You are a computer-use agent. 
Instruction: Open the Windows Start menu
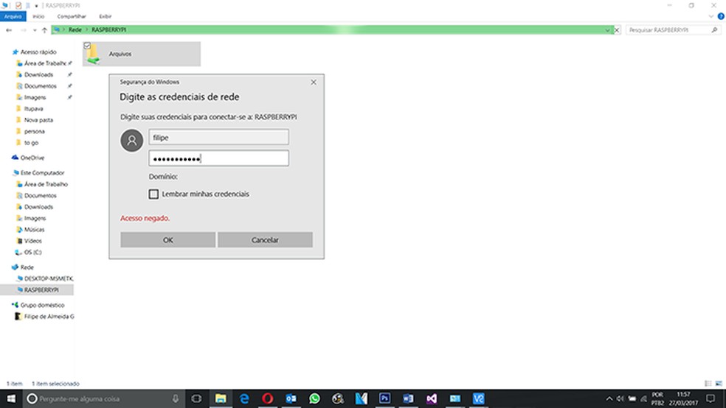pyautogui.click(x=11, y=398)
